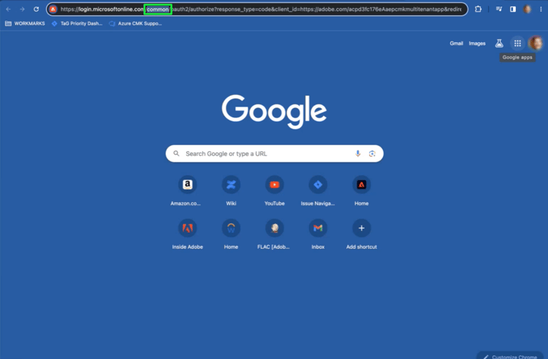Open the Extensions puzzle icon

[478, 9]
